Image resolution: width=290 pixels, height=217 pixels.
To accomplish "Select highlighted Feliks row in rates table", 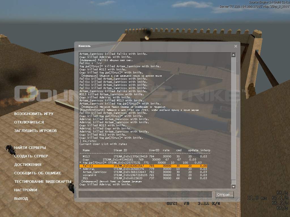I will [143, 166].
